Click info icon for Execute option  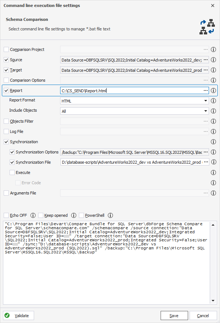[213, 172]
